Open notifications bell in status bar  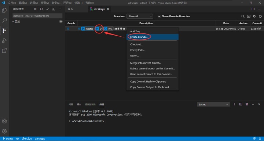point(260,139)
